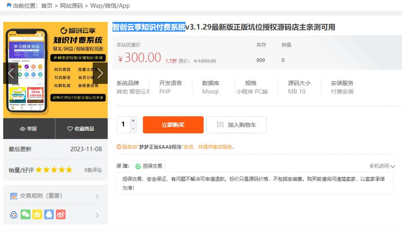
Task: Click the 安装服务 付费安装 attribute
Action: (x=342, y=87)
